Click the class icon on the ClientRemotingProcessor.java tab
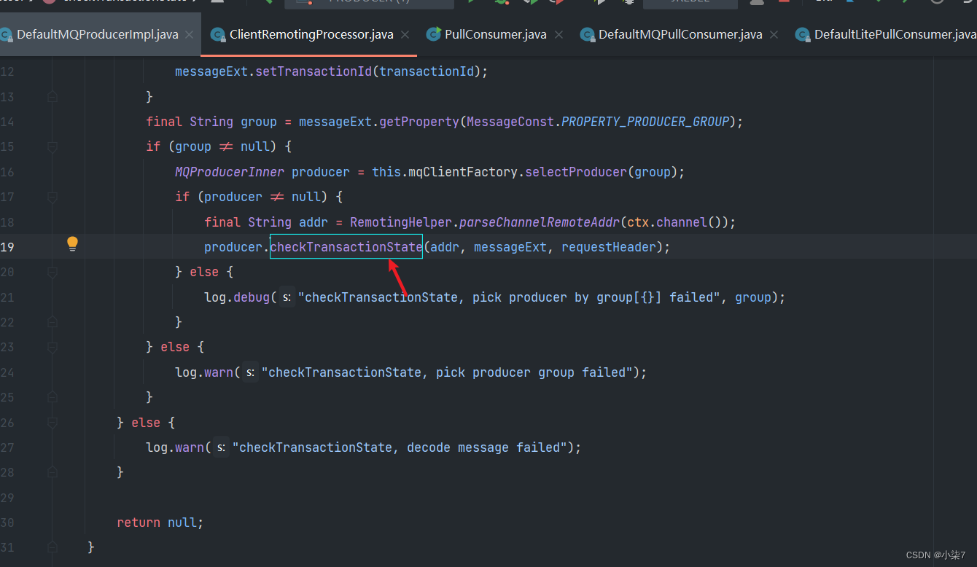977x567 pixels. [x=217, y=34]
